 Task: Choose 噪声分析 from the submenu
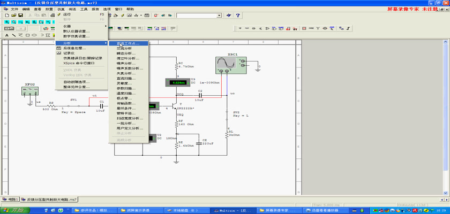click(x=129, y=63)
